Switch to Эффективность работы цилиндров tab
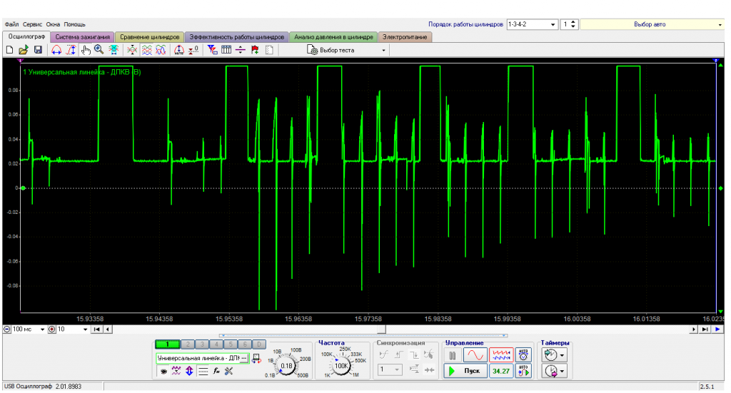731x393 pixels. (x=237, y=37)
